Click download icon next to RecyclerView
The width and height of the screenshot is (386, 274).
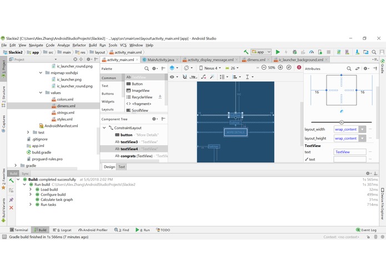(160, 97)
